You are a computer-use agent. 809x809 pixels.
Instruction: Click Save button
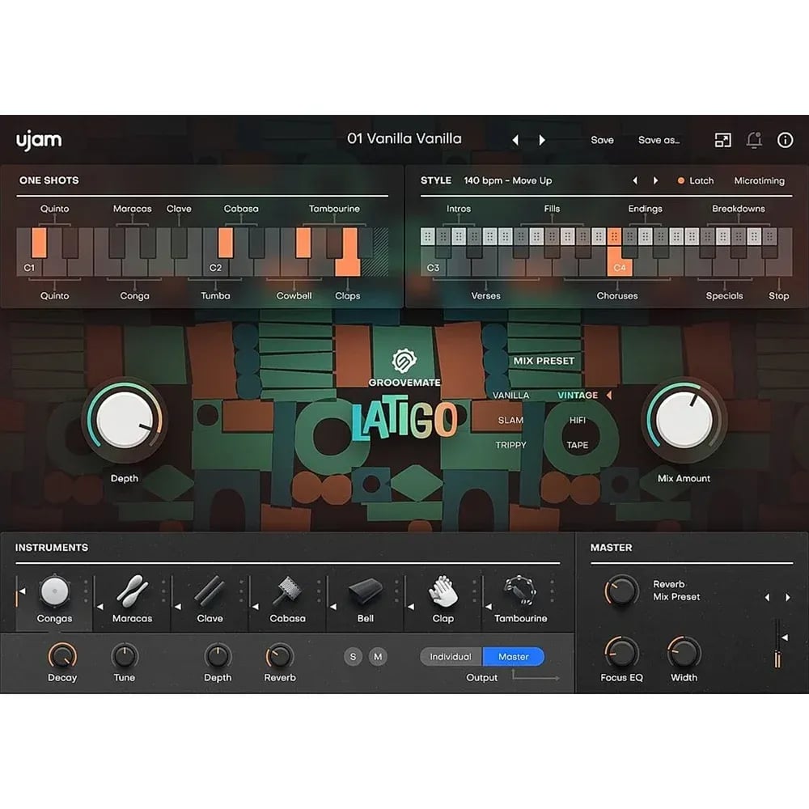(602, 140)
